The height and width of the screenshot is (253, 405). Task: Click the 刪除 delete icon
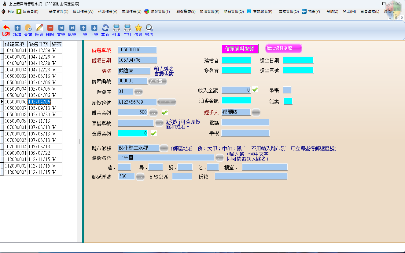click(x=50, y=28)
